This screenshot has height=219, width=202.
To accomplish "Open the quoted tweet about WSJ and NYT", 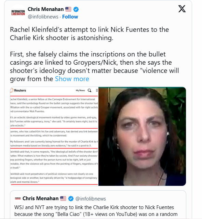I will (x=98, y=205).
